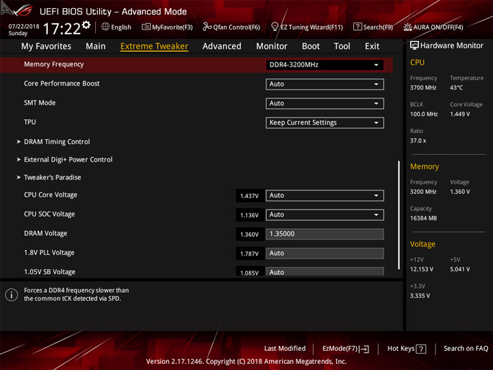Viewport: 493px width, 370px height.
Task: Select the TPU row label
Action: click(x=30, y=122)
